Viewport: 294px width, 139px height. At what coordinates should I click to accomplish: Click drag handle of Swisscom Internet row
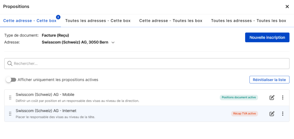10,114
